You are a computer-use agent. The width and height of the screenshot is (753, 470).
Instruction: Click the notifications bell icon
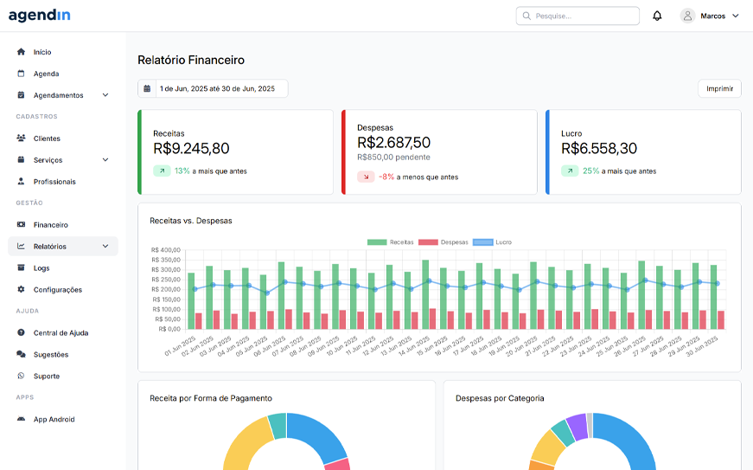657,16
